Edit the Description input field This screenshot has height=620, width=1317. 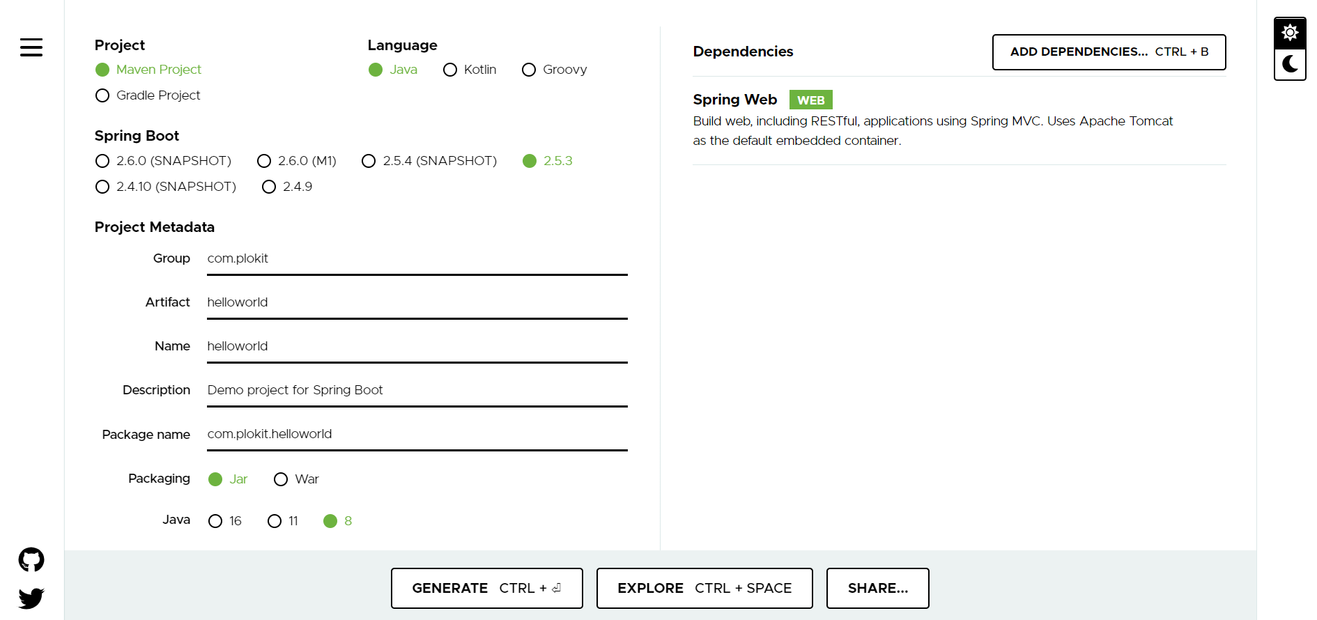click(417, 390)
